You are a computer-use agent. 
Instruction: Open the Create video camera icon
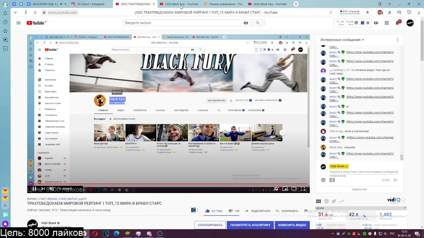tap(376, 23)
